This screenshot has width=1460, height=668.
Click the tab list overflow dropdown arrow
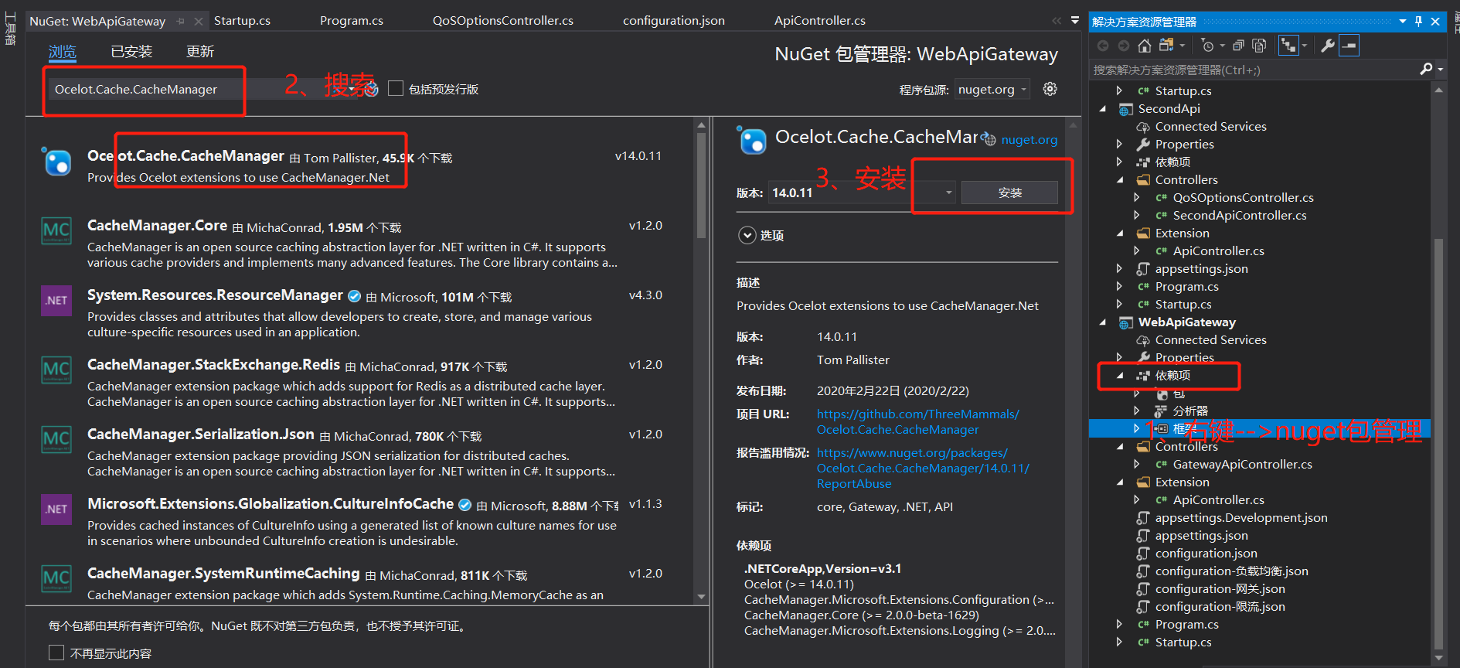(1074, 21)
